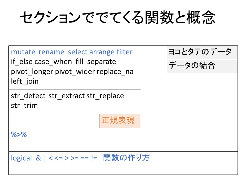Viewport: 246px width, 184px height.
Task: Select the blue rename text
Action: [51, 52]
